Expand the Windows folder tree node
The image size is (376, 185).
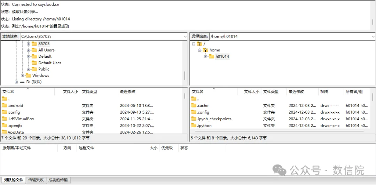click(x=22, y=75)
